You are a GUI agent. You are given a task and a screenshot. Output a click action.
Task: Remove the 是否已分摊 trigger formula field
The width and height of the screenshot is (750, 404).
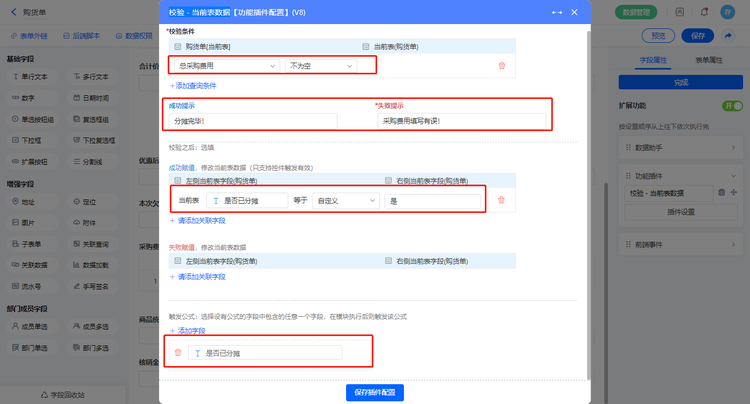click(178, 353)
